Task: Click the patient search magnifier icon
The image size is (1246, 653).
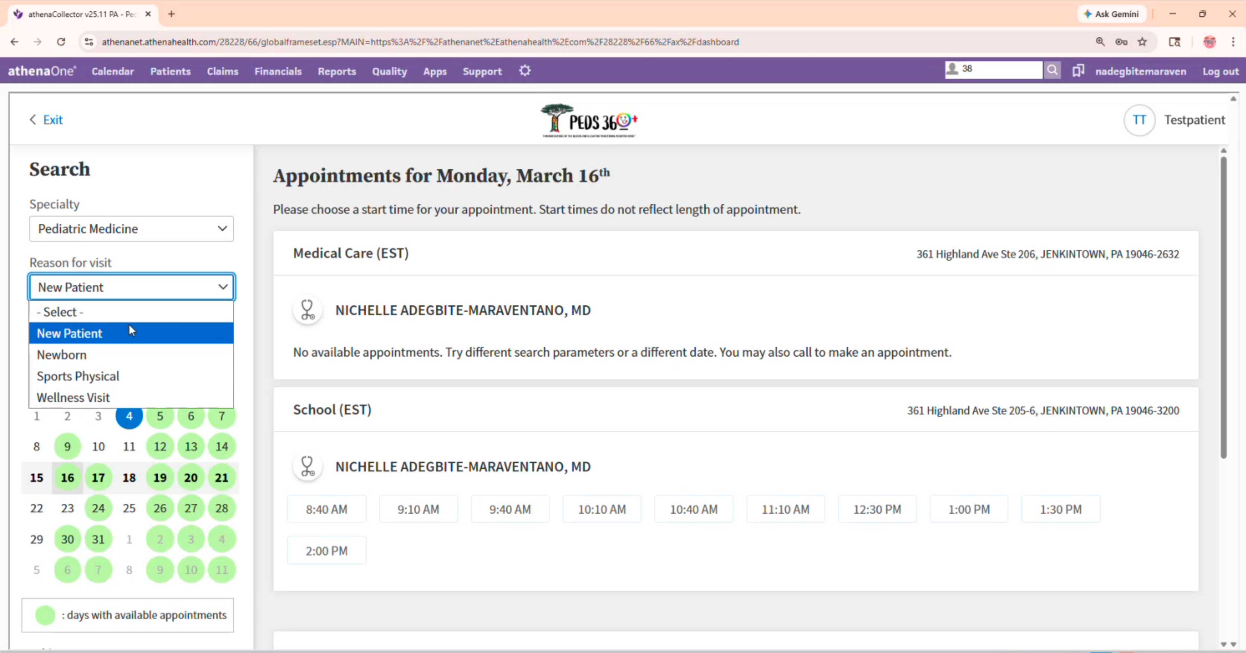Action: 1052,70
